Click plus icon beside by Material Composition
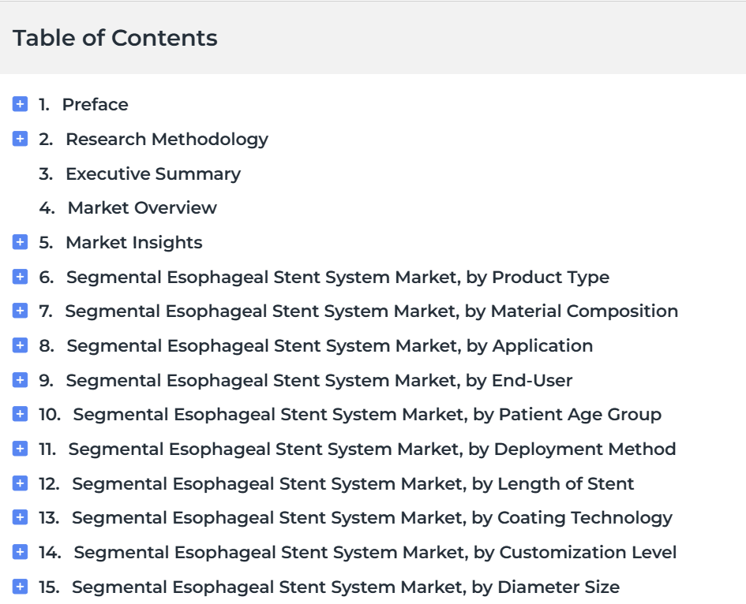This screenshot has width=746, height=604. (20, 311)
